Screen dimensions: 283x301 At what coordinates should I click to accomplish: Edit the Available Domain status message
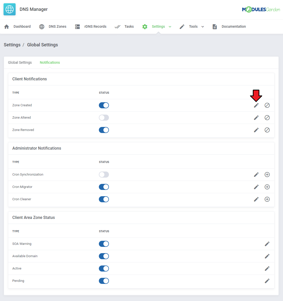pyautogui.click(x=267, y=256)
